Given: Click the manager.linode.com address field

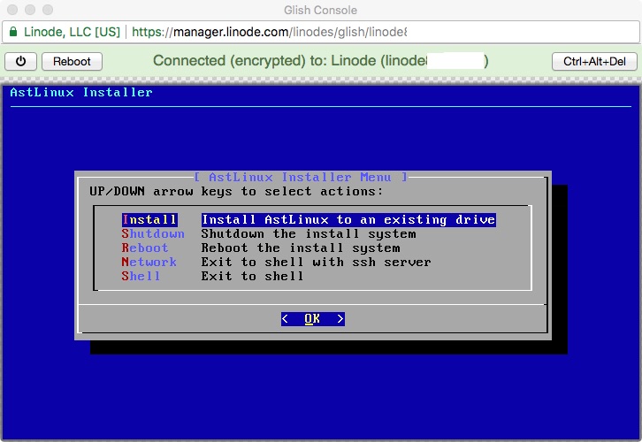Looking at the screenshot, I should point(321,32).
